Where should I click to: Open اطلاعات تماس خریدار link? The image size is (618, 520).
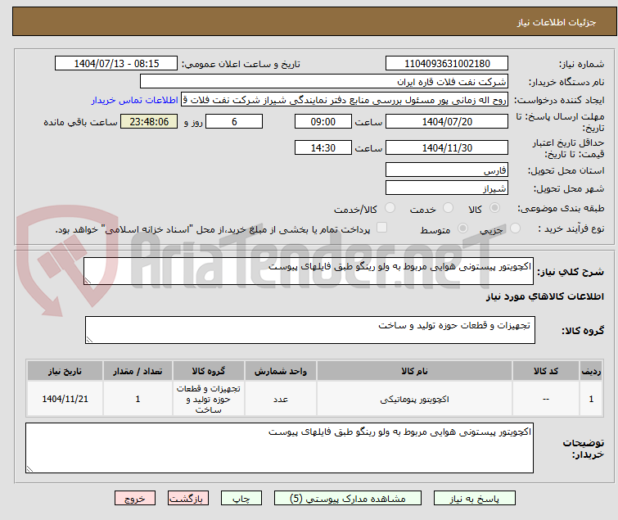[x=135, y=100]
